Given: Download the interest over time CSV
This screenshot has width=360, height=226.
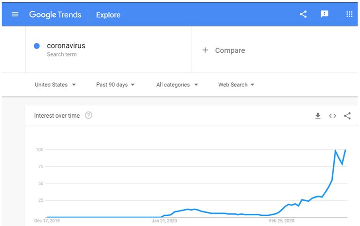Looking at the screenshot, I should point(318,116).
